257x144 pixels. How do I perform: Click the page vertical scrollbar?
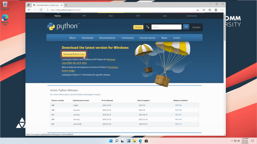coord(225,28)
